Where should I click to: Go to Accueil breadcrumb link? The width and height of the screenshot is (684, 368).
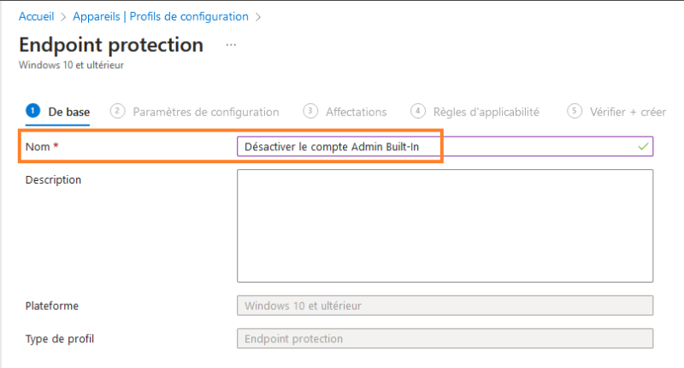(38, 16)
